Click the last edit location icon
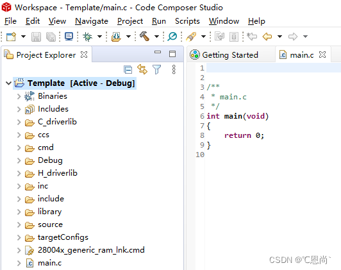The image size is (341, 270). [x=253, y=37]
